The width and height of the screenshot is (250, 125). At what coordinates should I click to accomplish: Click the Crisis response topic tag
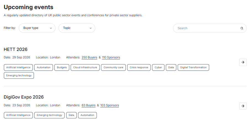pos(139,67)
